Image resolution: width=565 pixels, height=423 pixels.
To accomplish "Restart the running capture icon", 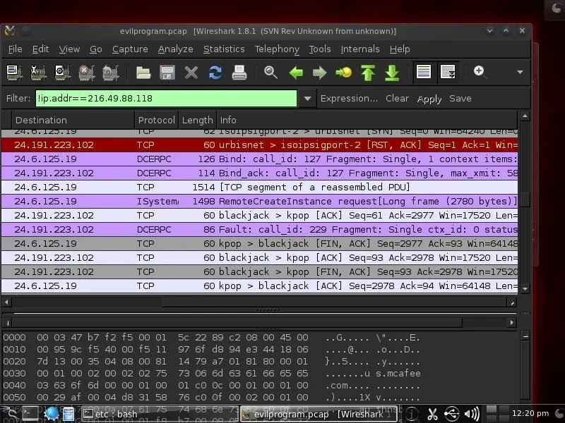I will (111, 73).
